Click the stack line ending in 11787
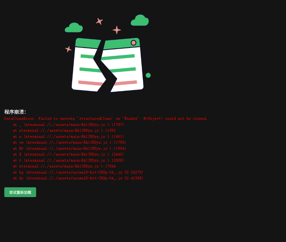 click(68, 125)
